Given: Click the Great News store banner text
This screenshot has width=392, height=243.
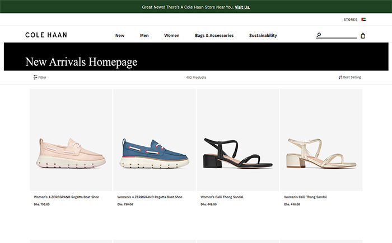Looking at the screenshot, I should pos(188,7).
